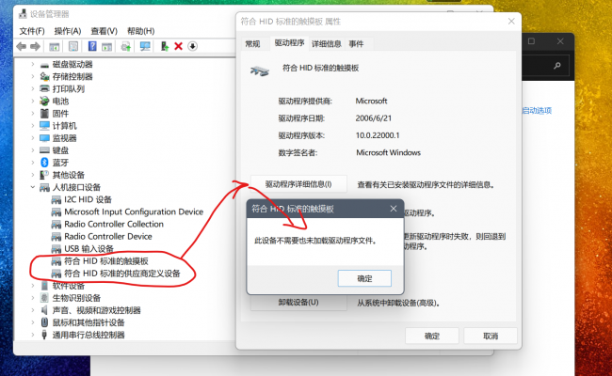Image resolution: width=612 pixels, height=376 pixels.
Task: Switch to the 事件 tab
Action: tap(356, 43)
